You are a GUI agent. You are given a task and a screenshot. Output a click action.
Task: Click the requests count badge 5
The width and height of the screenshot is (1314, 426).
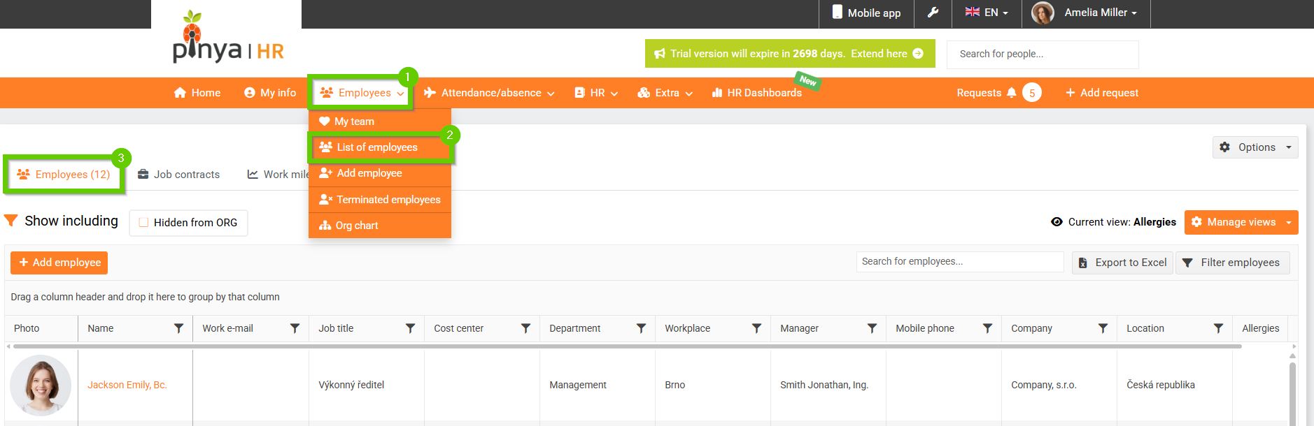pyautogui.click(x=1032, y=93)
